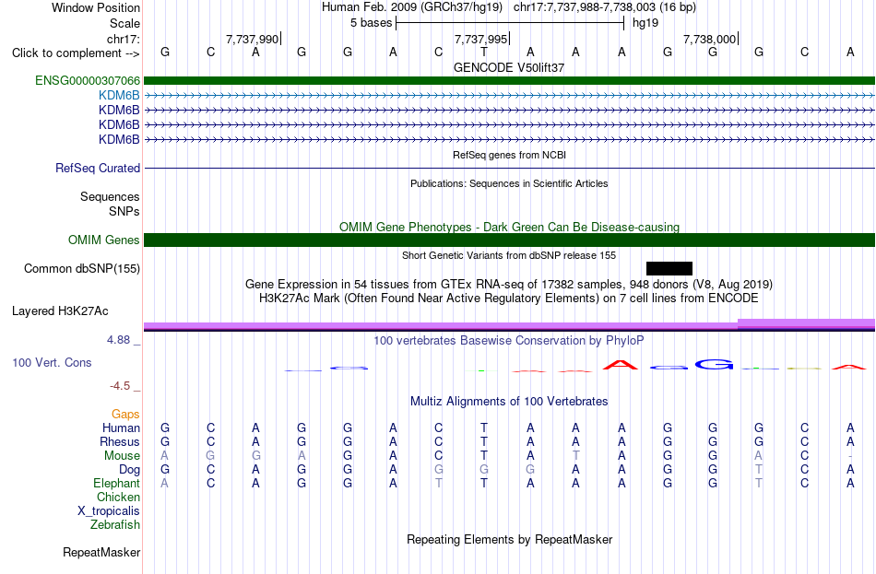Select the X_tropicalis alignment row label
876x574 pixels.
[x=109, y=511]
